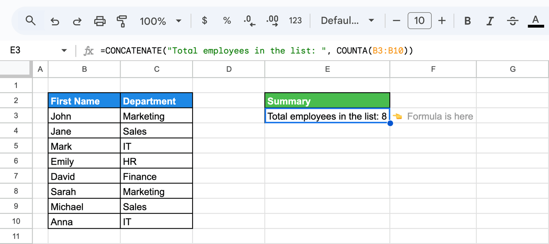Decrease decimal places icon
Viewport: 549px width, 244px height.
click(250, 21)
